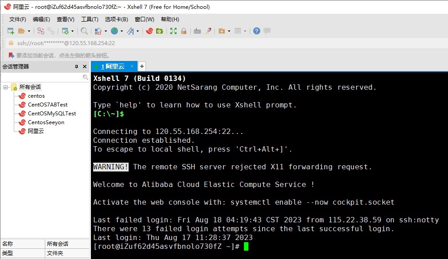Select the centos session
This screenshot has height=259, width=448.
point(36,96)
